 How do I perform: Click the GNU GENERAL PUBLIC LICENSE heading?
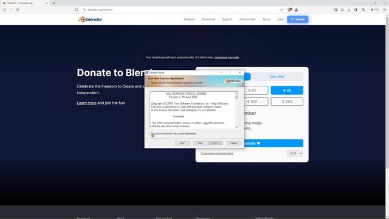(x=186, y=94)
